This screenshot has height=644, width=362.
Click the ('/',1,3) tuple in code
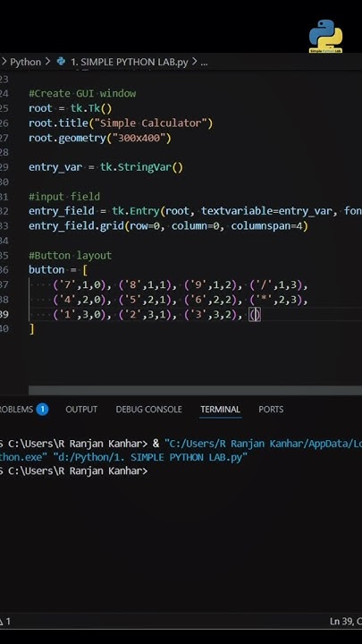tap(276, 285)
